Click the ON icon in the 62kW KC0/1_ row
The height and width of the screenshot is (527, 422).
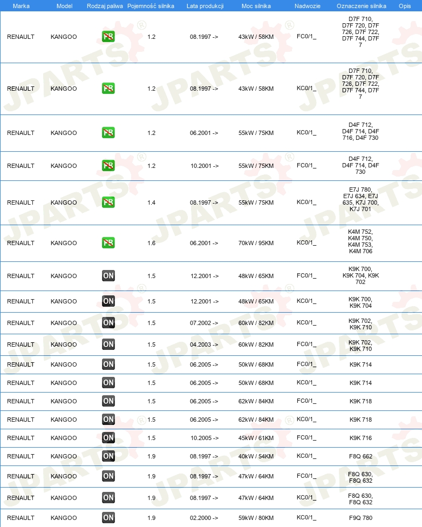(108, 420)
